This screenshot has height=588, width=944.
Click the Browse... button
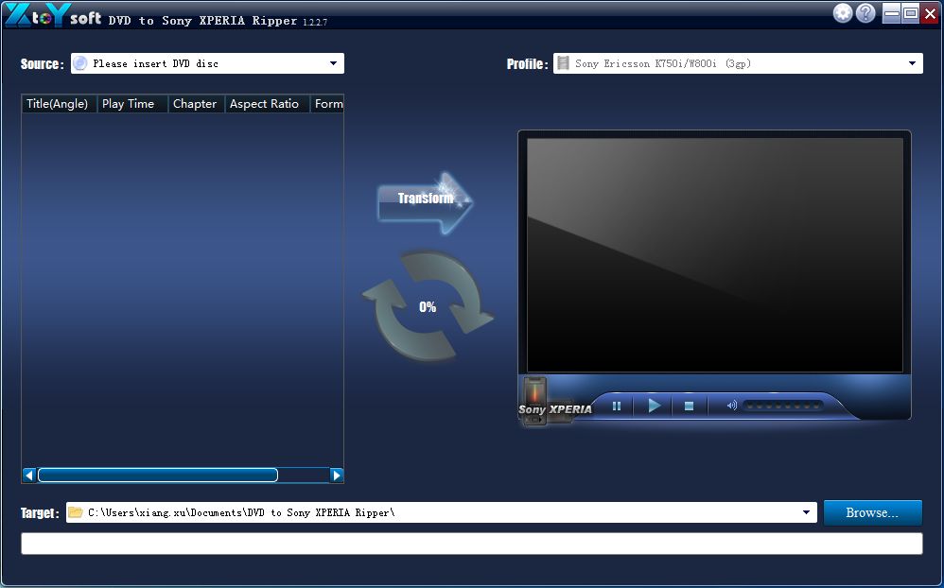pos(872,512)
